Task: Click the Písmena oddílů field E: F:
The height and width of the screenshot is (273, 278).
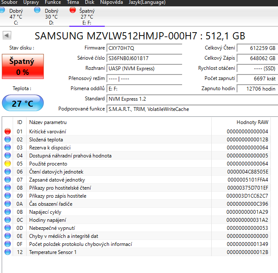Action: point(144,88)
